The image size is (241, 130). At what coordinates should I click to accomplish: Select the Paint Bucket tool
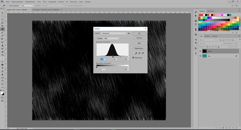(x=2, y=55)
